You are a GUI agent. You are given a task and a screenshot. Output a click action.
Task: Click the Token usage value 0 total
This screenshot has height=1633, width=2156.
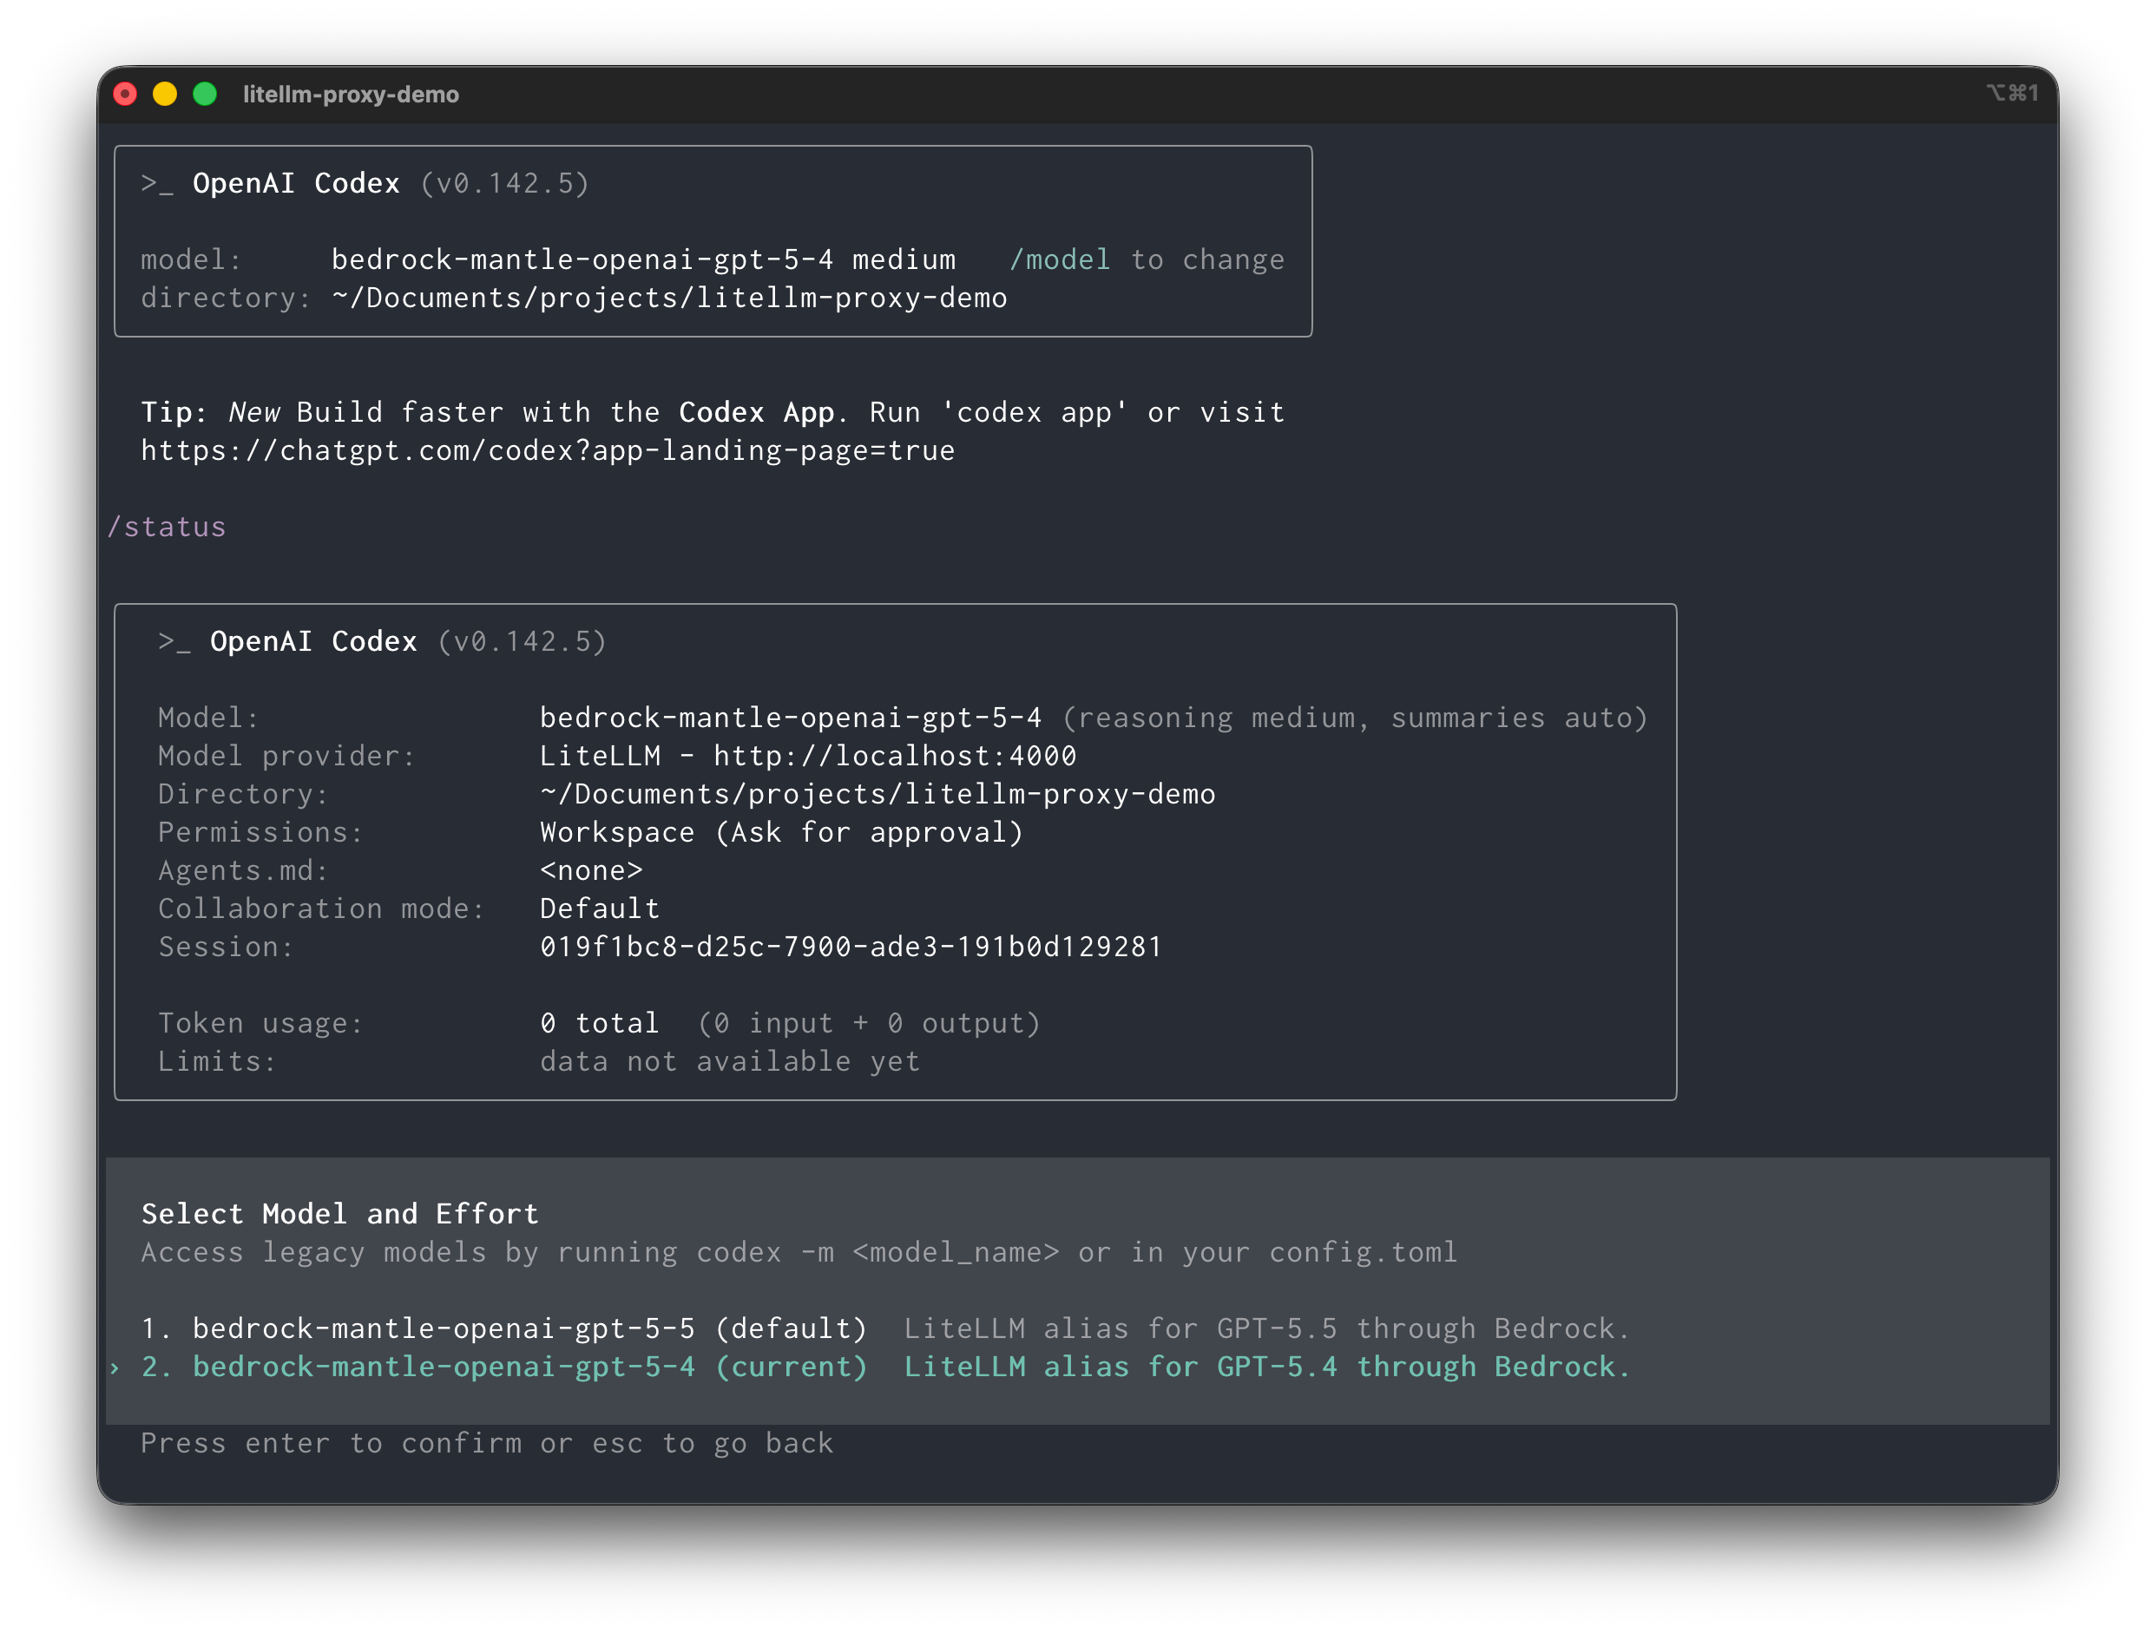tap(600, 1023)
